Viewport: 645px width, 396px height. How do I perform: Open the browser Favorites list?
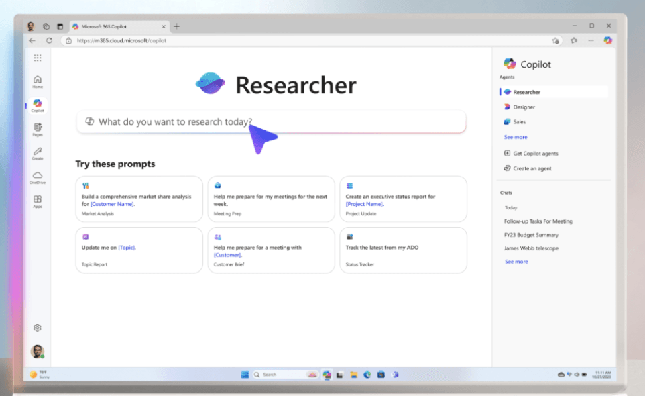(x=574, y=40)
